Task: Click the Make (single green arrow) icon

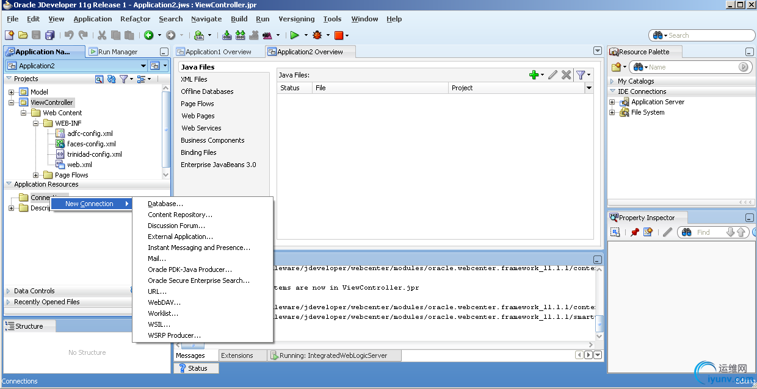Action: [x=227, y=35]
